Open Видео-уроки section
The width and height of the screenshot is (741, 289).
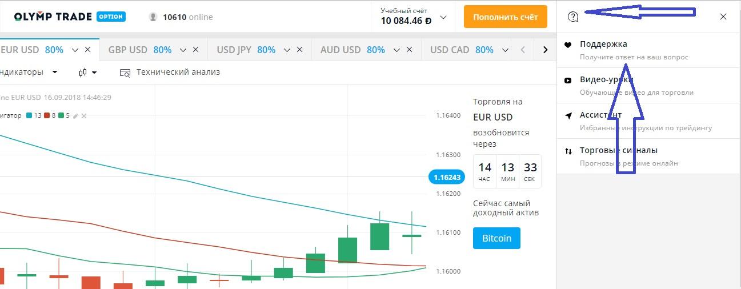click(x=648, y=85)
